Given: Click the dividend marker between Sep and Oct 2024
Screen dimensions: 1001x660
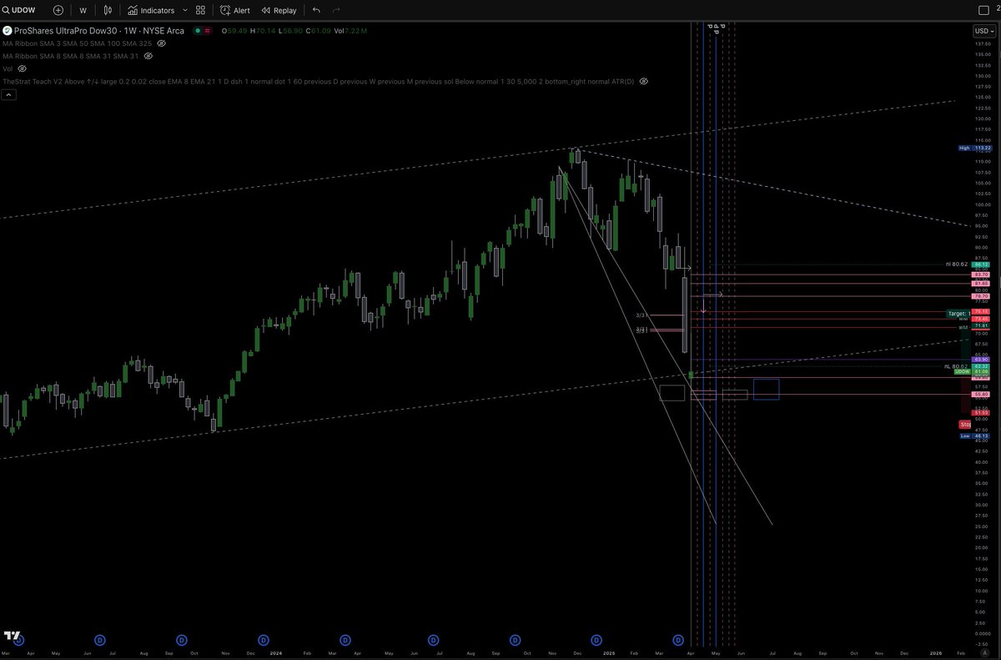Looking at the screenshot, I should [x=516, y=640].
